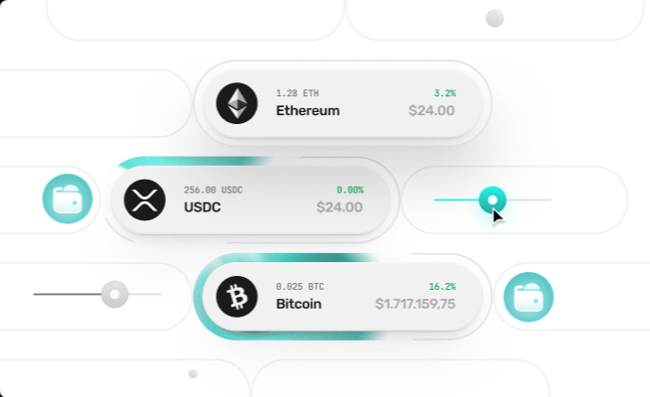The height and width of the screenshot is (397, 650).
Task: Click the black X logo beside USDC
Action: click(144, 199)
